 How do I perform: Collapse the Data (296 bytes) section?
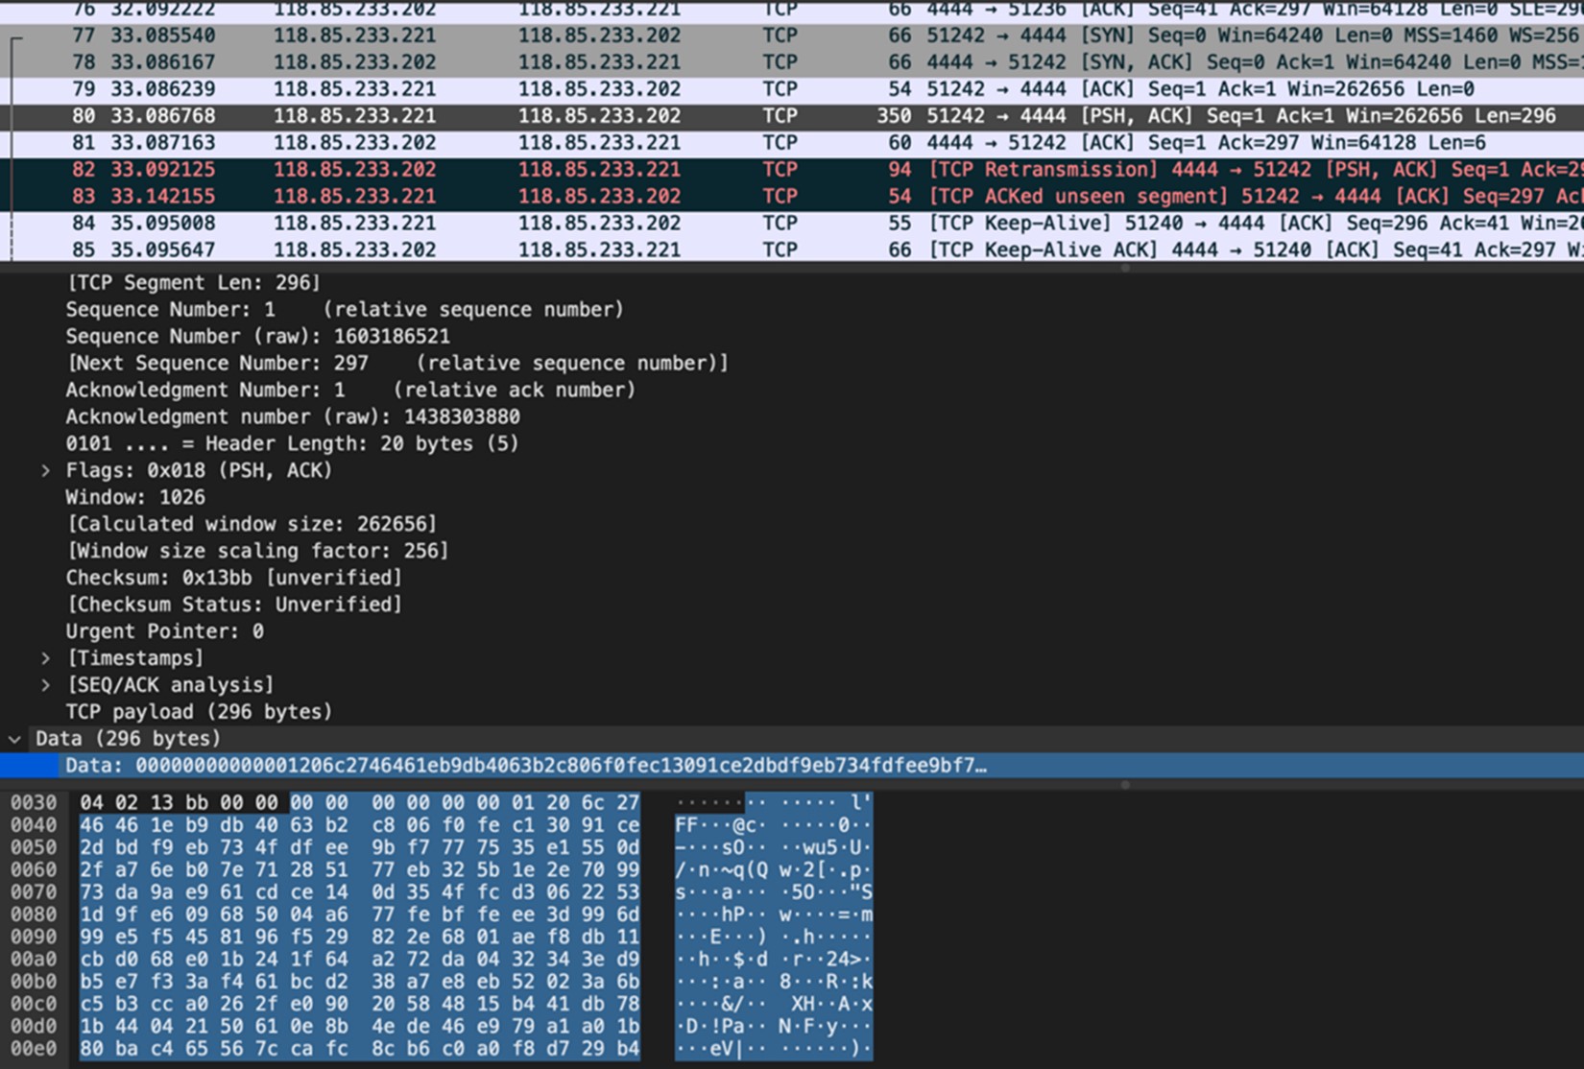14,739
